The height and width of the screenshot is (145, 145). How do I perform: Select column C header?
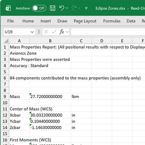[x=81, y=41]
